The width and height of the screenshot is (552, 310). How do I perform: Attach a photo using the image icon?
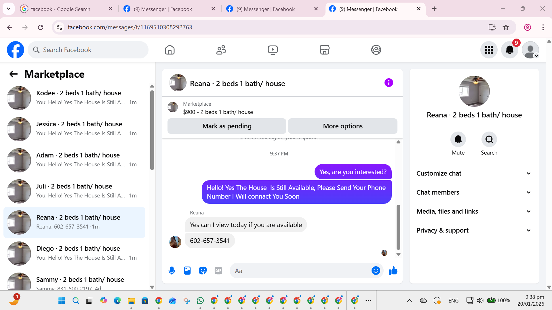(x=187, y=271)
